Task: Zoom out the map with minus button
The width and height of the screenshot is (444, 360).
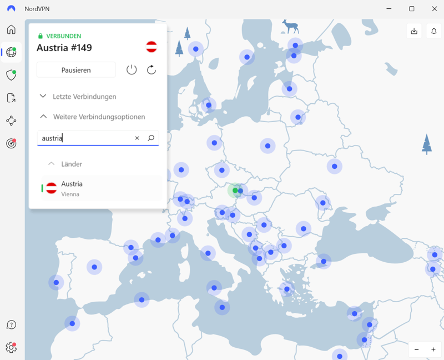Action: tap(417, 349)
